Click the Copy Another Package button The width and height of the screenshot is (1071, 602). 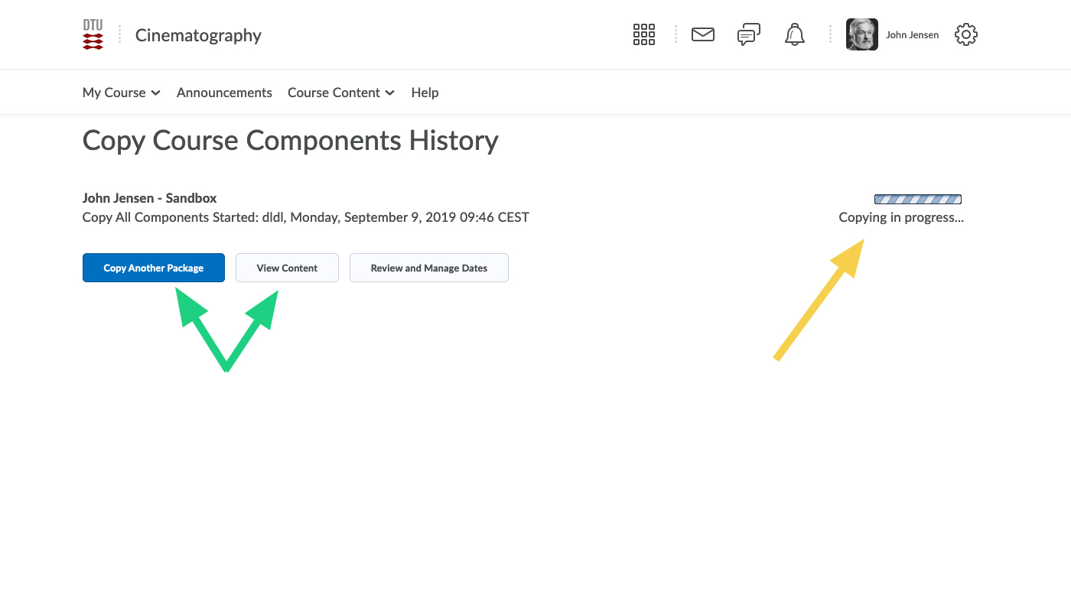[x=154, y=268]
